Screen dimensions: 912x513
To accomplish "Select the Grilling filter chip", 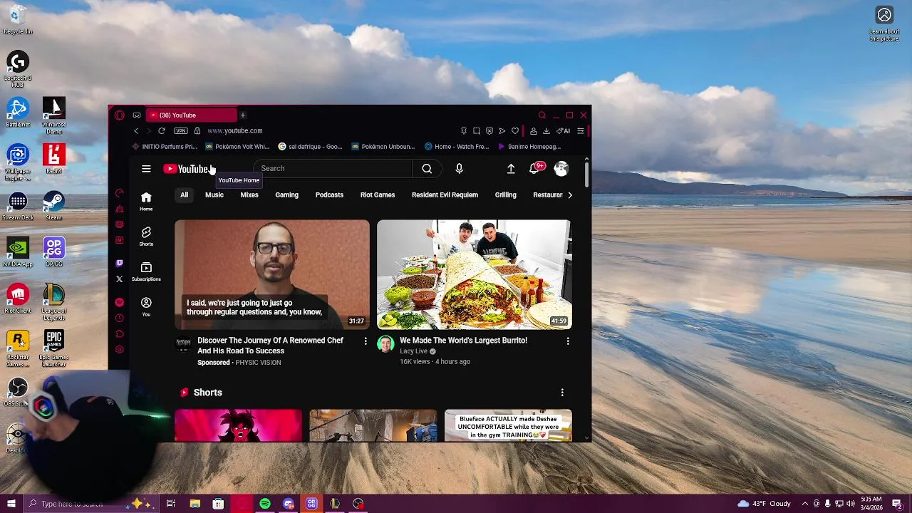I will coord(506,195).
